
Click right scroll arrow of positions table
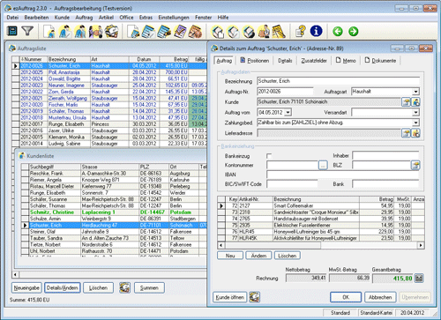[x=421, y=245]
